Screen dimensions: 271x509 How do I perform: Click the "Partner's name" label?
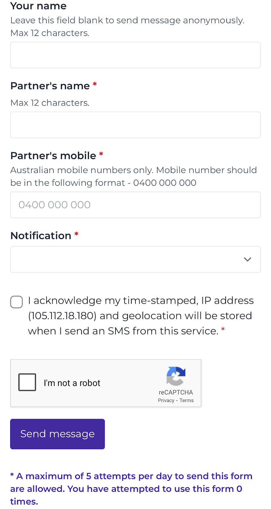50,86
